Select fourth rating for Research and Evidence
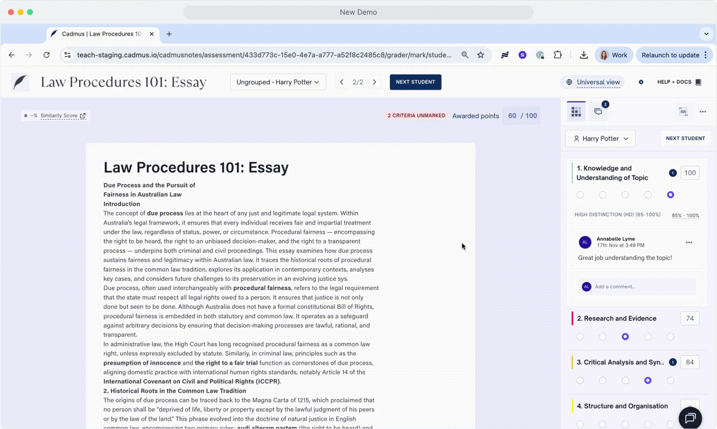Viewport: 717px width, 429px height. pos(648,337)
